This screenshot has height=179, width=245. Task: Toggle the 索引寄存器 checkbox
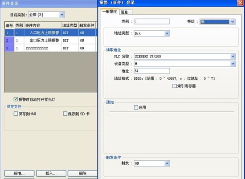[x=174, y=86]
